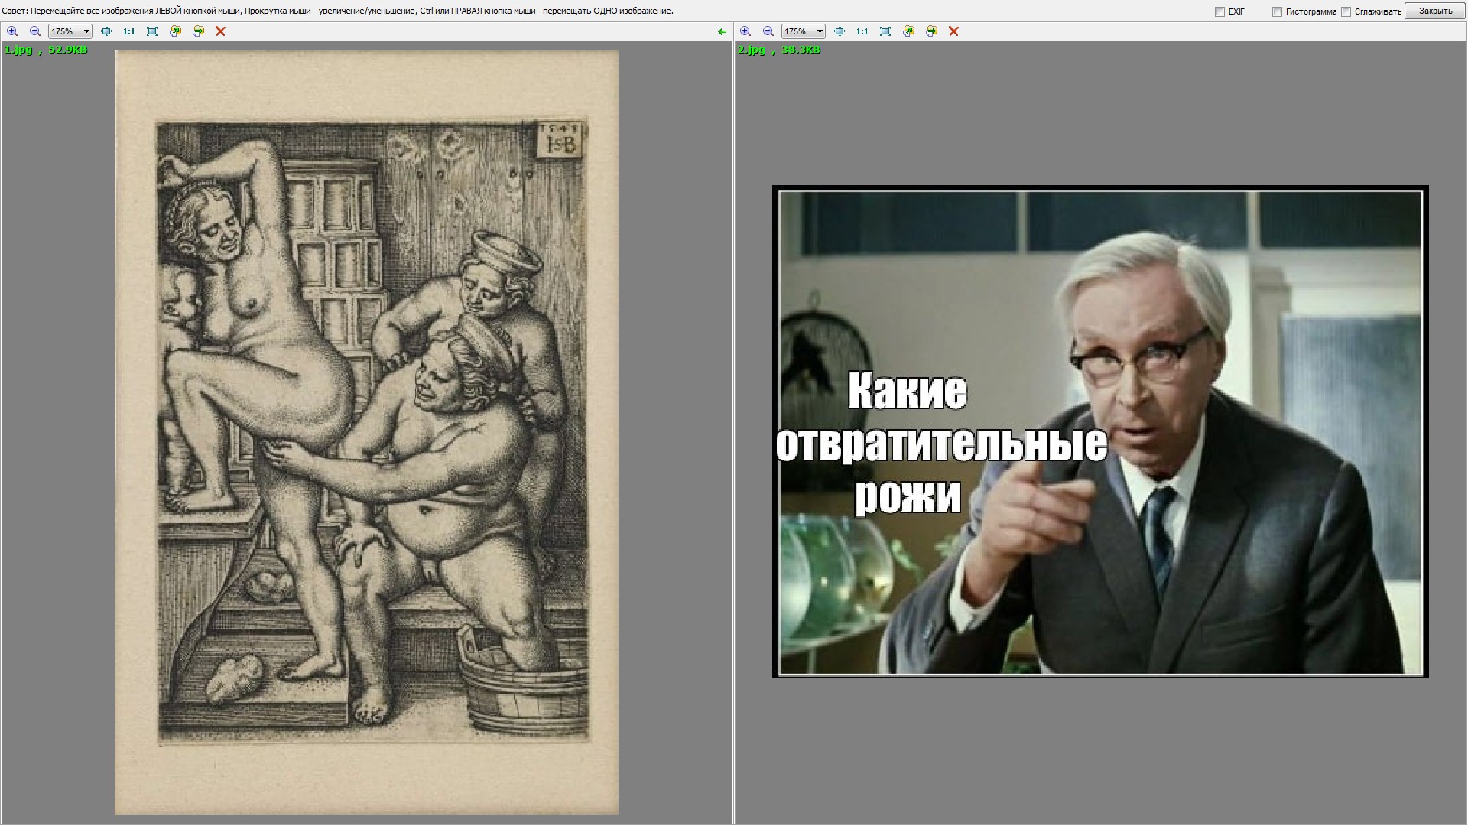Click the right meme image 2.jpg

click(1099, 431)
